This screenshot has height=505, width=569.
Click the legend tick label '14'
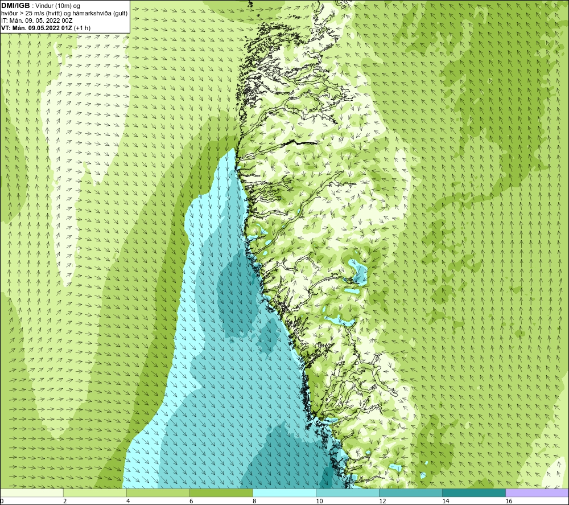(x=446, y=501)
